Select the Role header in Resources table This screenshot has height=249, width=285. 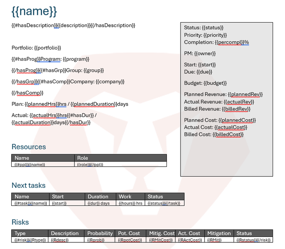(x=83, y=158)
